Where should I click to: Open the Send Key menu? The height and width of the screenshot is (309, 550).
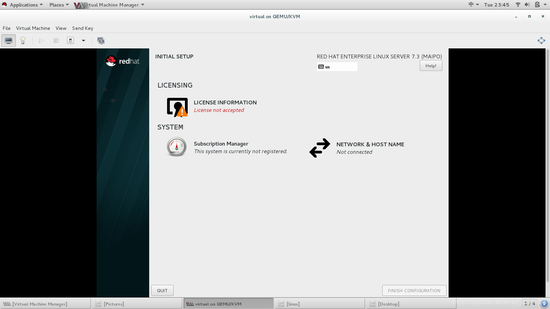[x=82, y=28]
